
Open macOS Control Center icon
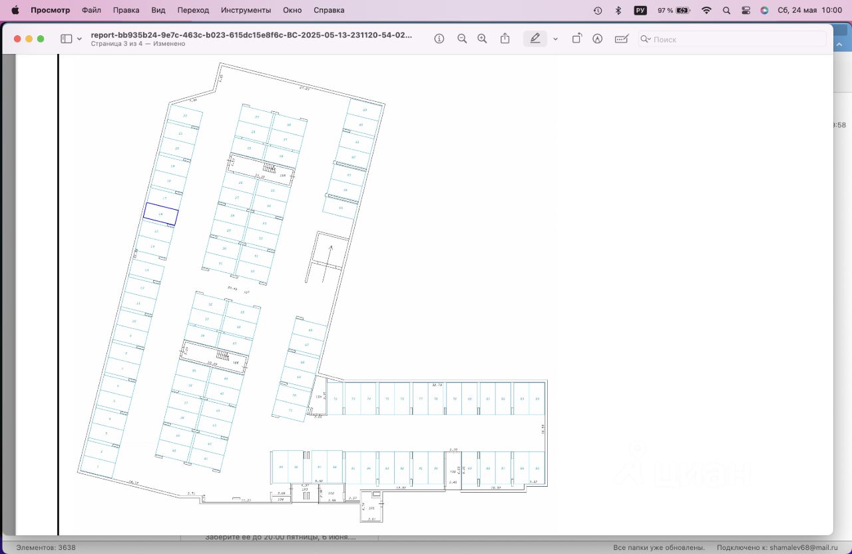(745, 10)
